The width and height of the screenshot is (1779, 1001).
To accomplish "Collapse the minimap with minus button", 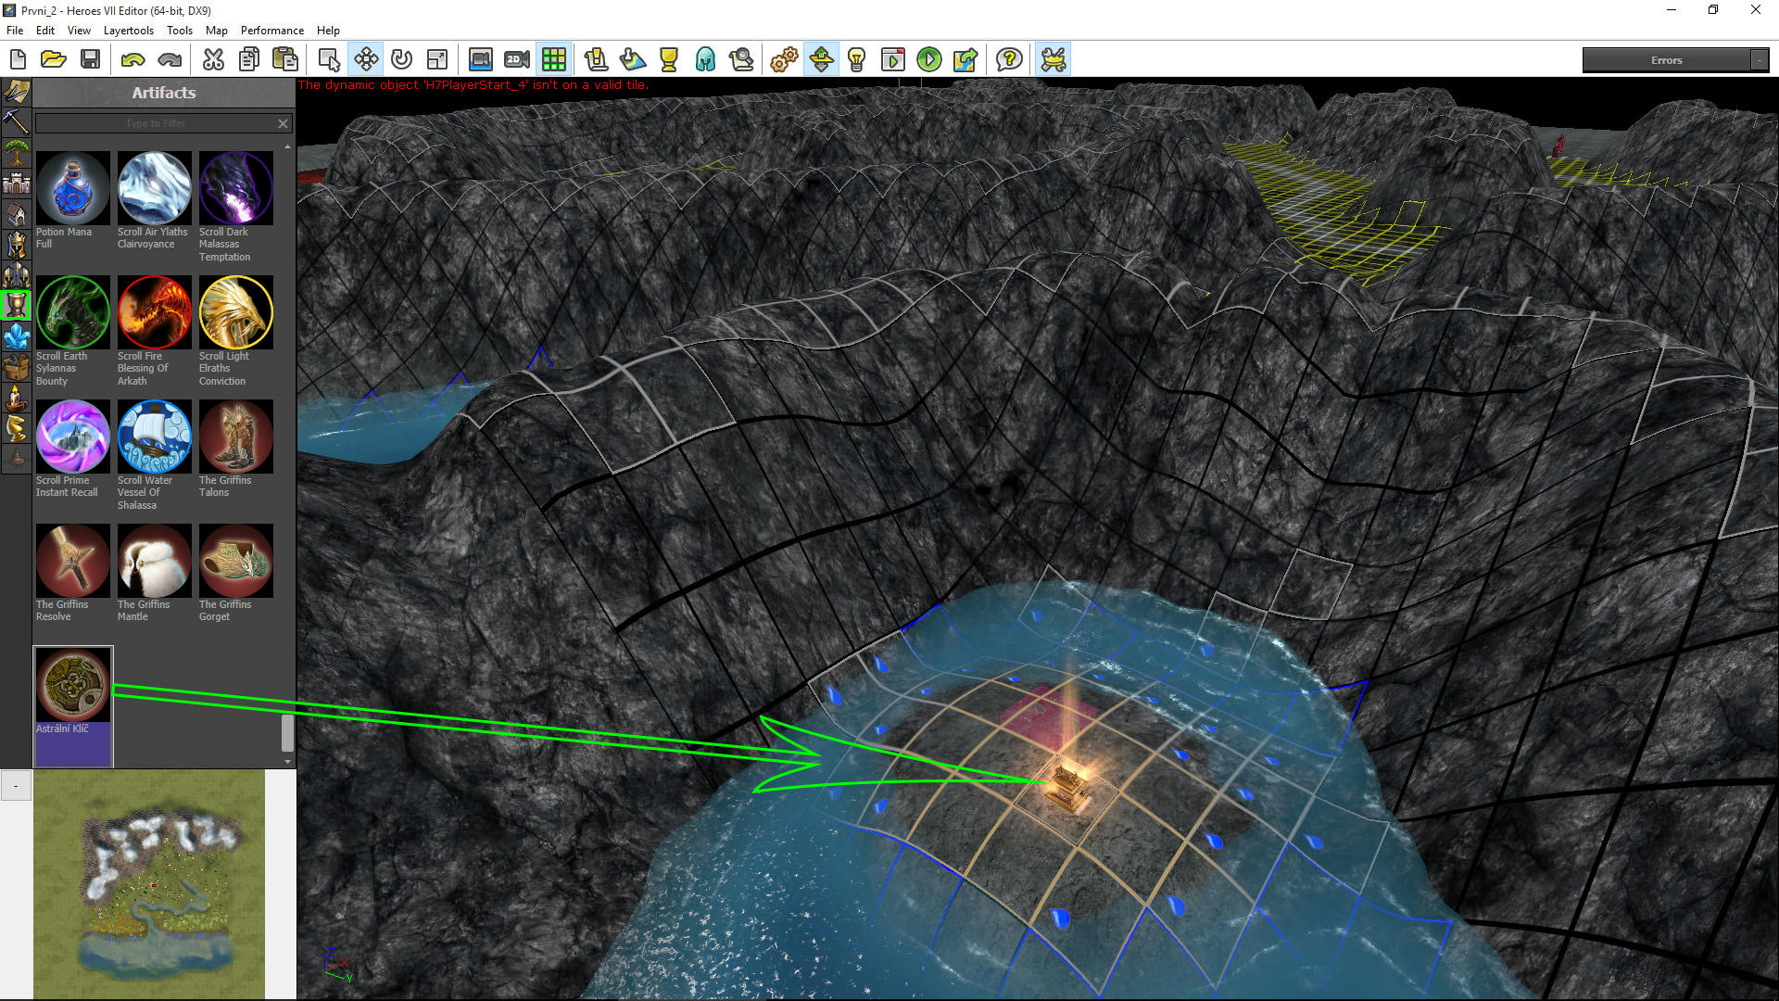I will pyautogui.click(x=16, y=786).
